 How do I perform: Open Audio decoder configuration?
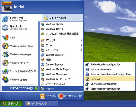click(110, 65)
